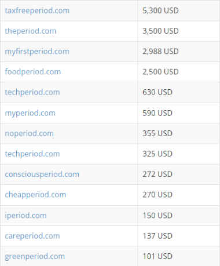Open techperiod.com link priced 630 USD
This screenshot has height=266, width=220.
tap(32, 92)
